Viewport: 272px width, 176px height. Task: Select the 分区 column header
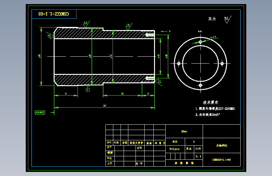pyautogui.click(x=125, y=142)
